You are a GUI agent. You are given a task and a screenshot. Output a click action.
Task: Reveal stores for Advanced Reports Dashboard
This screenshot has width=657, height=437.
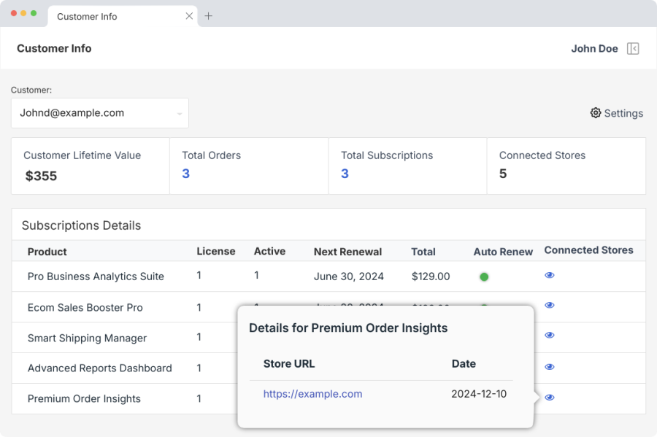(x=550, y=367)
